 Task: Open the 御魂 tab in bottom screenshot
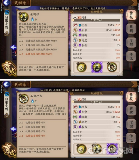pyautogui.click(x=131, y=110)
